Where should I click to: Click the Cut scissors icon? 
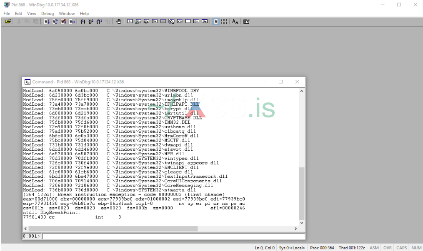(x=19, y=21)
